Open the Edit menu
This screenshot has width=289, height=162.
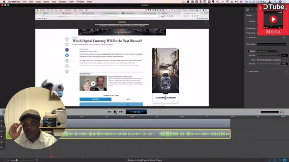(x=31, y=2)
